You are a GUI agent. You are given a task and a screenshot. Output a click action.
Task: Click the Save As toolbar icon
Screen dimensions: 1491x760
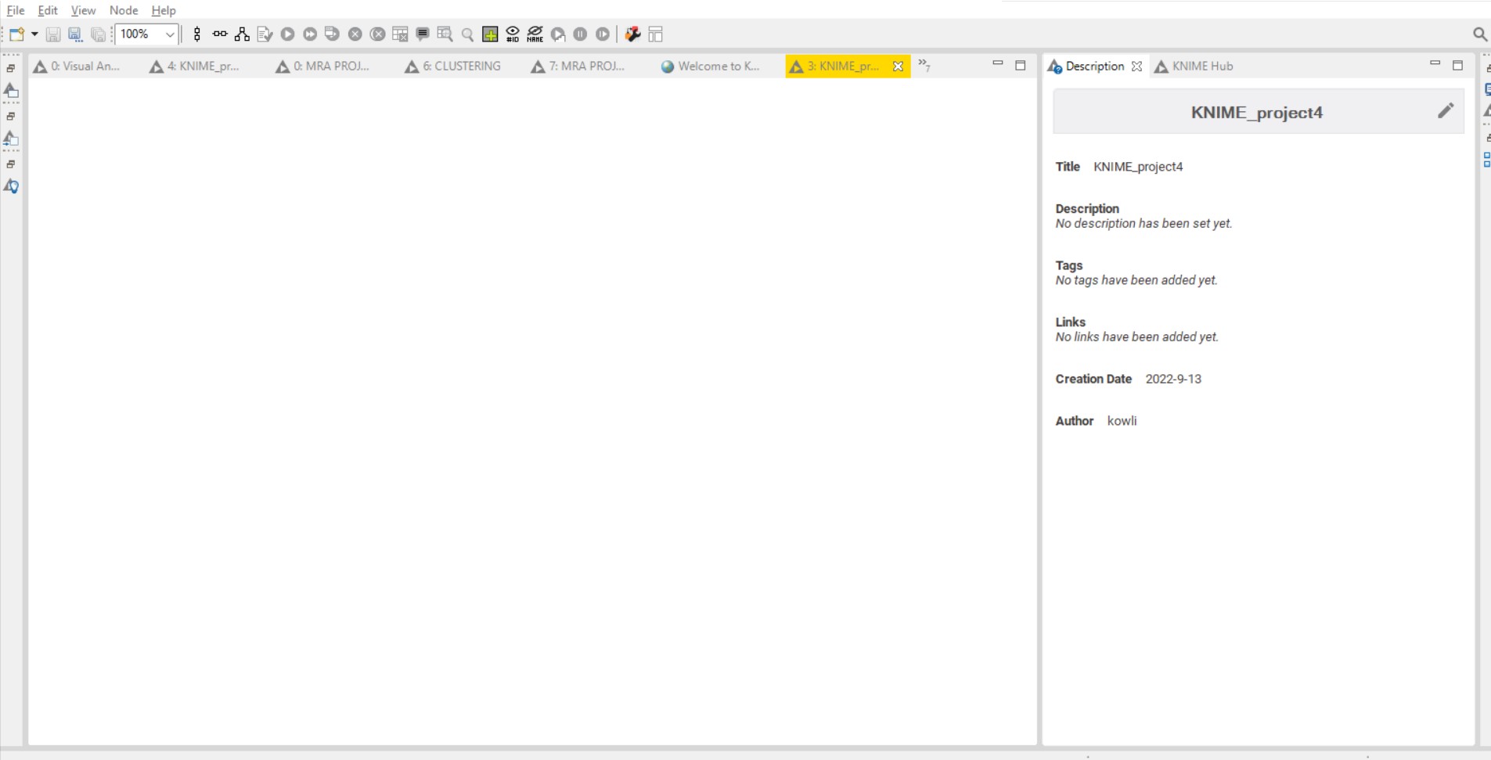(75, 34)
